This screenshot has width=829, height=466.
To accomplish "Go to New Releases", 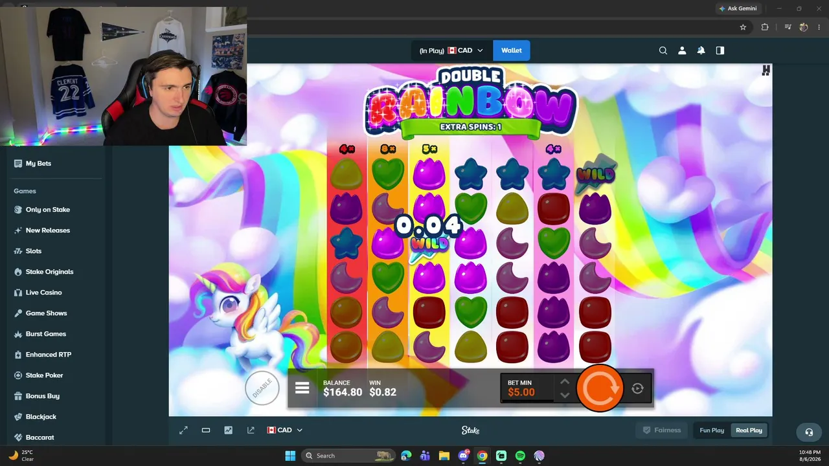I will click(x=48, y=230).
